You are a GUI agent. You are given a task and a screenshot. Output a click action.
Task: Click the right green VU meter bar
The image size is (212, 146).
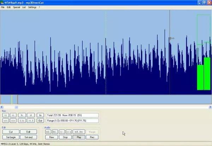tap(207, 74)
